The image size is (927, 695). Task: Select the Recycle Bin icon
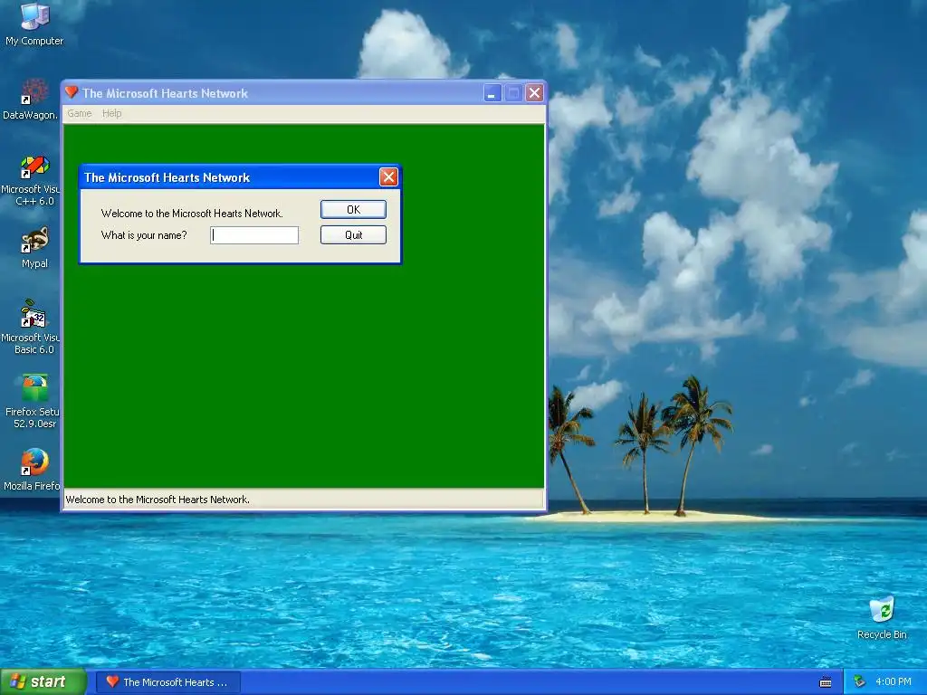coord(882,618)
